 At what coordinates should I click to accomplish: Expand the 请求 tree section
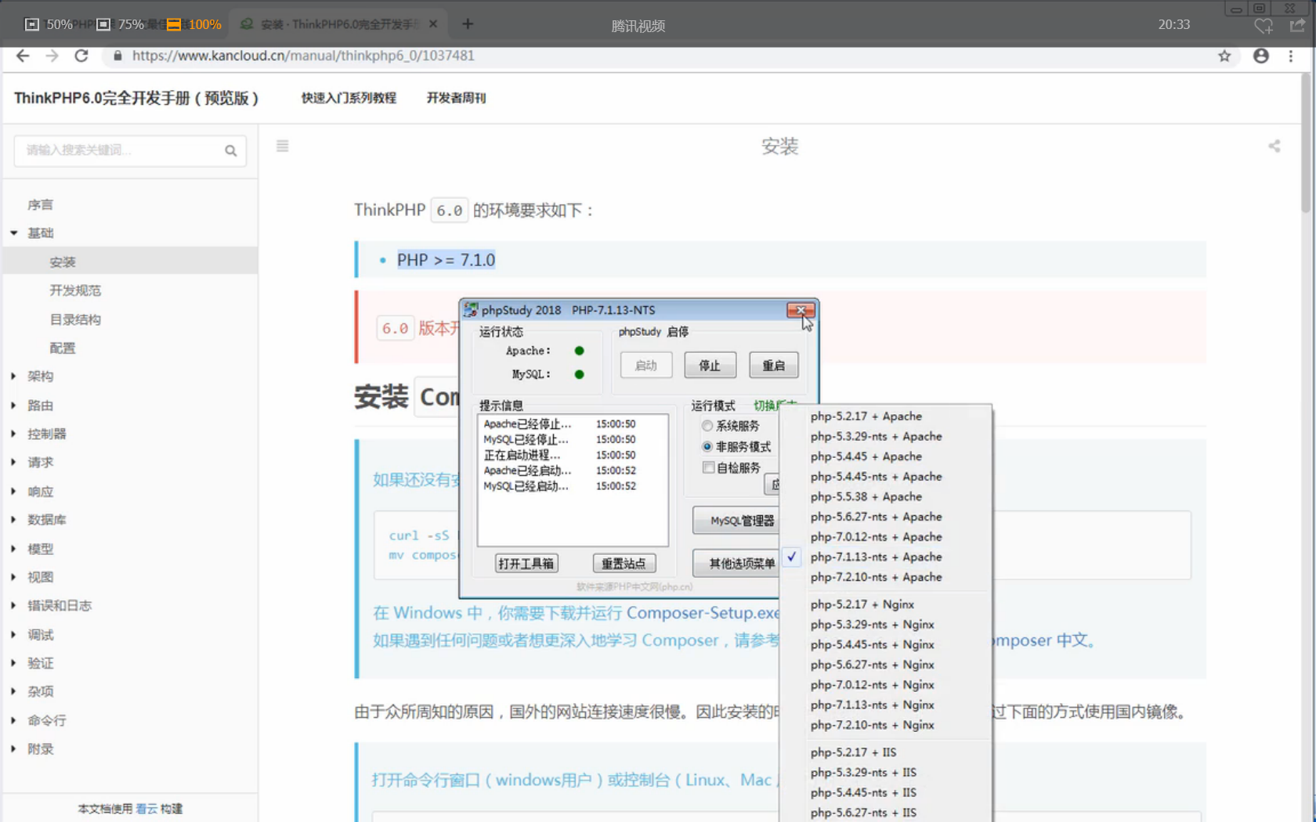pos(14,463)
